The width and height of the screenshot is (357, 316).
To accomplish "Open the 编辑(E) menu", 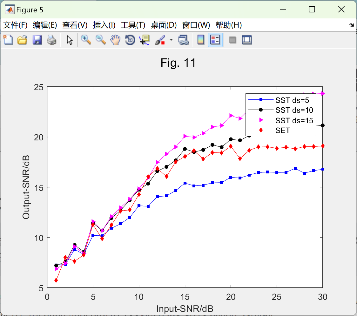I will coord(45,25).
